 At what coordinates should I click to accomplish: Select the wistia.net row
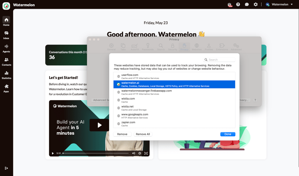[x=174, y=108]
